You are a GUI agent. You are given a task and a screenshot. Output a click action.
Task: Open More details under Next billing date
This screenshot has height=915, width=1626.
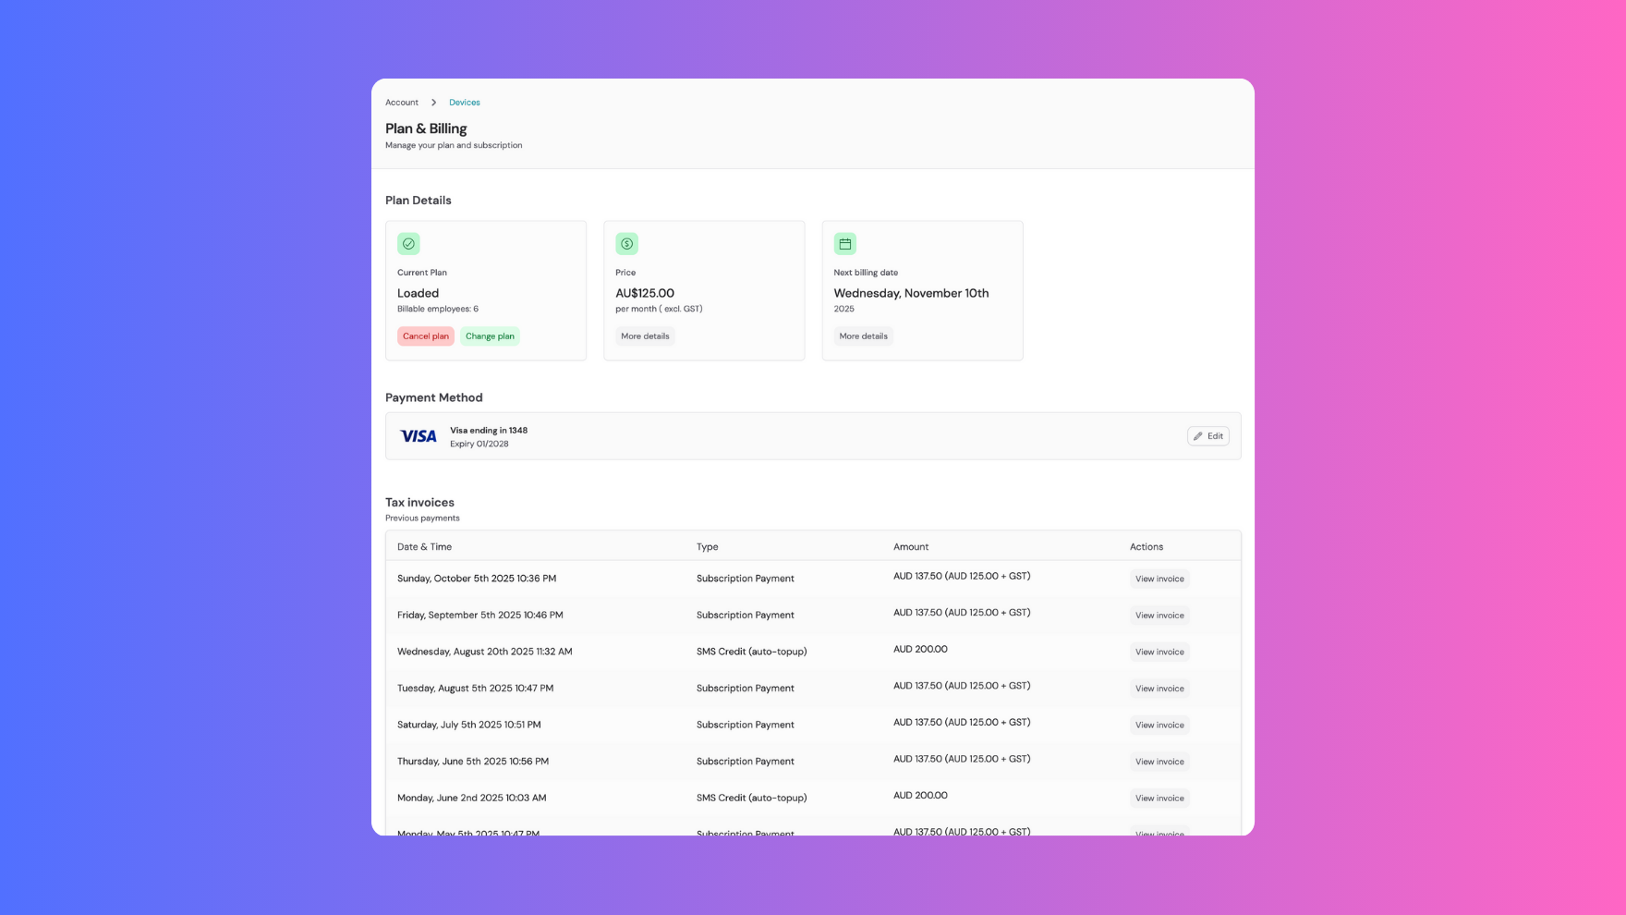tap(863, 335)
